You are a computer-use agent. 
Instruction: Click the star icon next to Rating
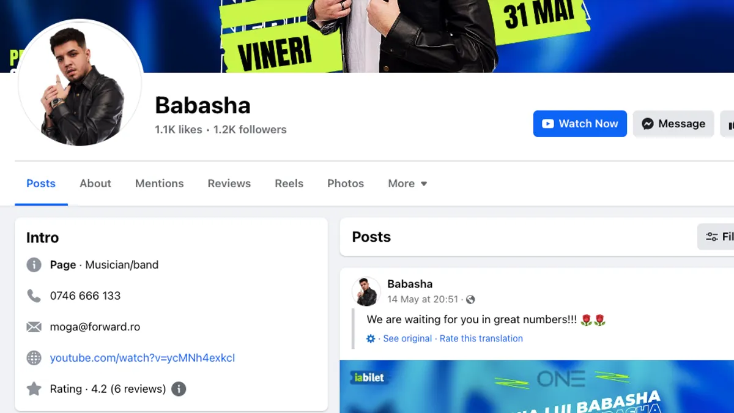34,389
